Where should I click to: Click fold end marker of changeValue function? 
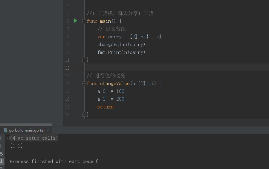pyautogui.click(x=84, y=114)
